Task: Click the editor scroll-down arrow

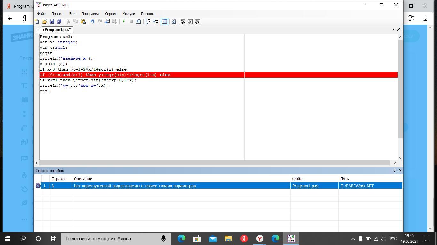Action: 400,158
